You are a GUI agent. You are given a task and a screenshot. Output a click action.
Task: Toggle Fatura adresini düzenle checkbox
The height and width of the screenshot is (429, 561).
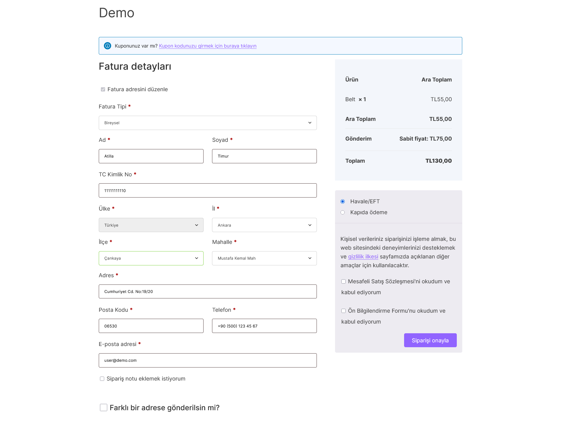pyautogui.click(x=103, y=89)
